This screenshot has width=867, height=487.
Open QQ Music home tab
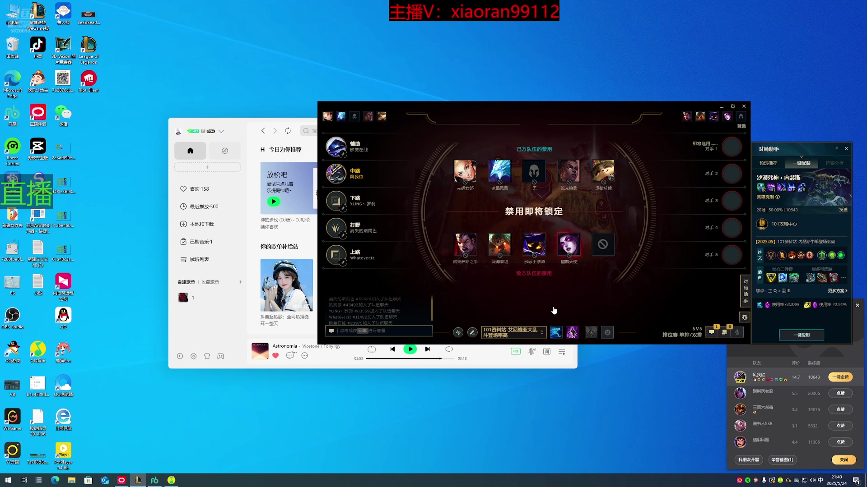[190, 151]
